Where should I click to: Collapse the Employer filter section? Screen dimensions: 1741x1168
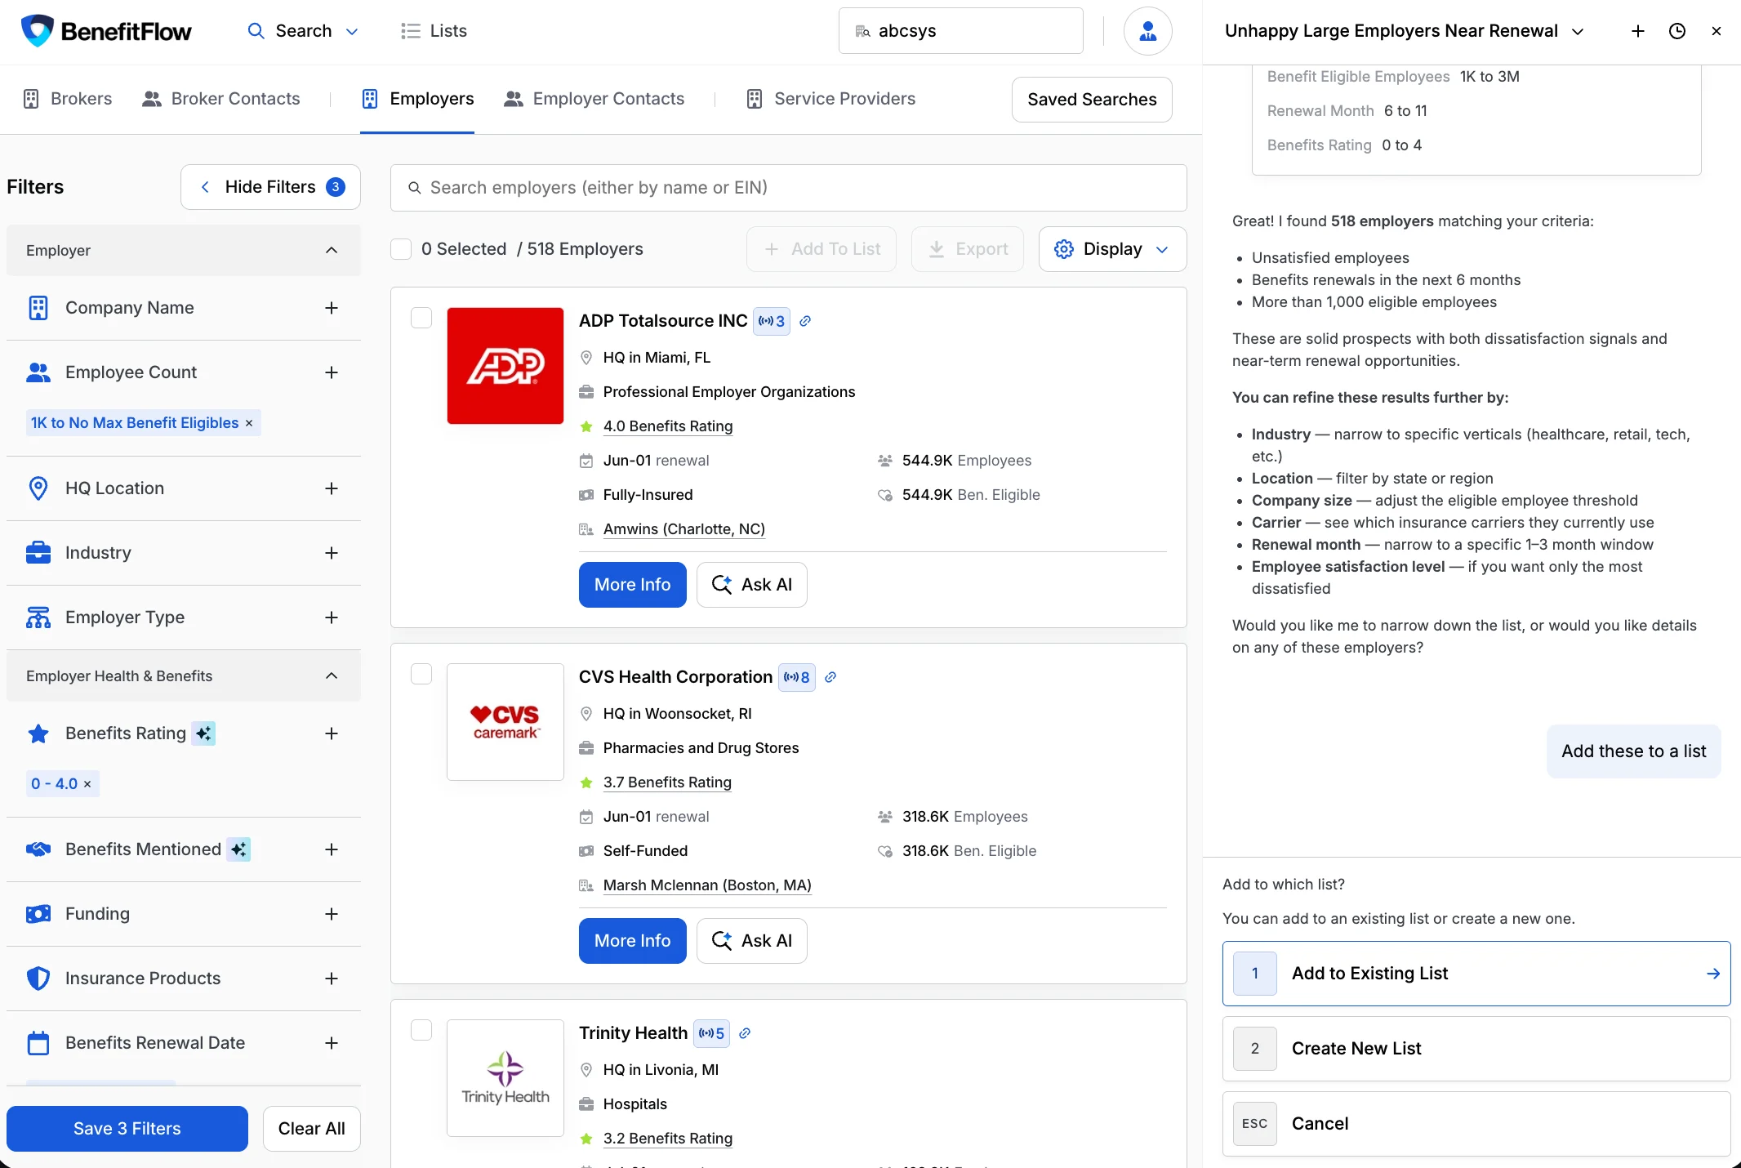[x=184, y=251]
